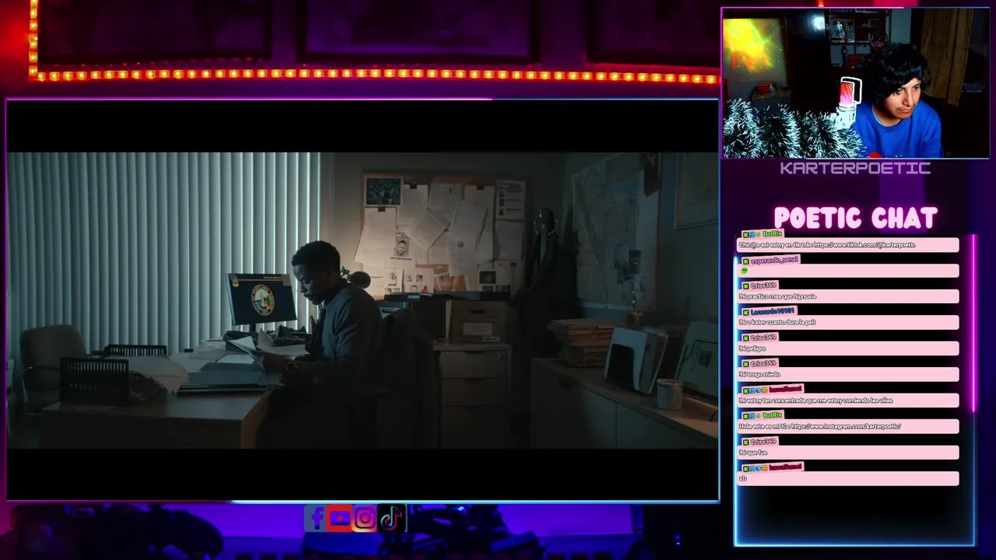
Task: Click the '!hi que fue' chat message
Action: point(848,452)
